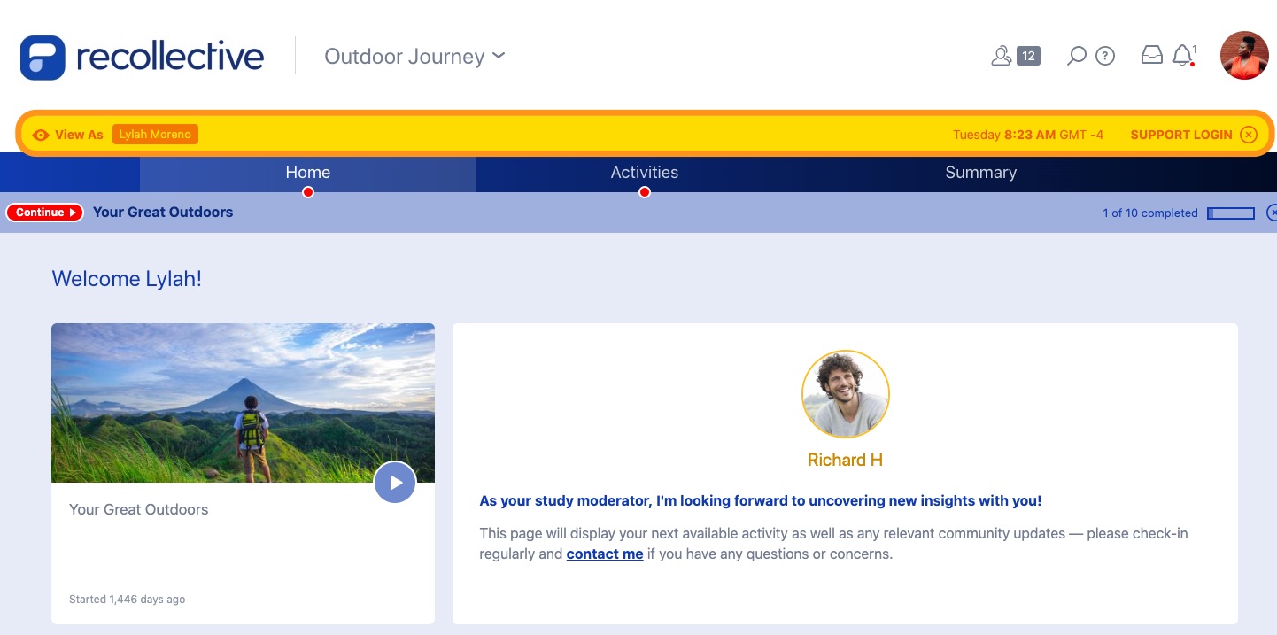
Task: Dismiss the activity progress bar
Action: [x=1273, y=213]
